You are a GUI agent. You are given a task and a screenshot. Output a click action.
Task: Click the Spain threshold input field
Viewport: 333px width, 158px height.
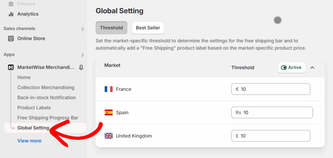275,113
